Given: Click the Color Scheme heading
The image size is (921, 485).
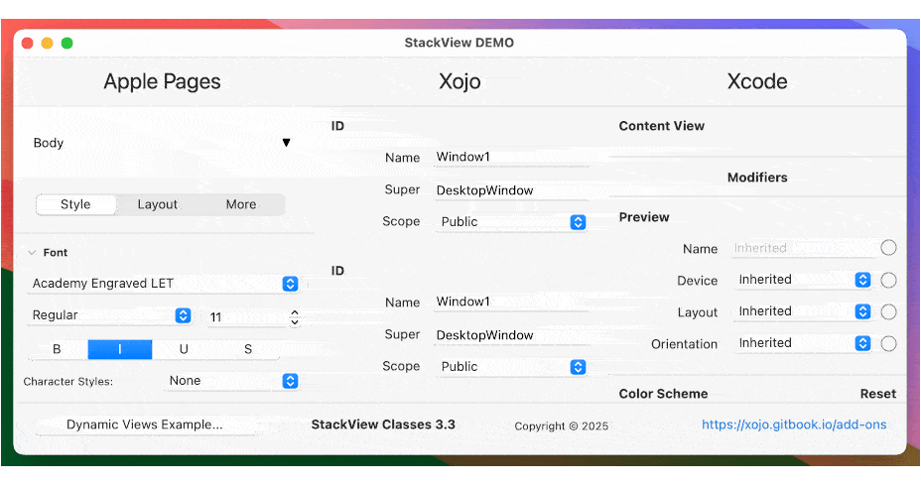Looking at the screenshot, I should pos(663,394).
